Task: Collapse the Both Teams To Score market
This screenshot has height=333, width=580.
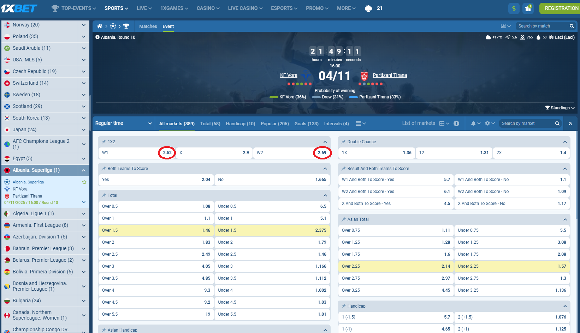Action: tap(325, 168)
